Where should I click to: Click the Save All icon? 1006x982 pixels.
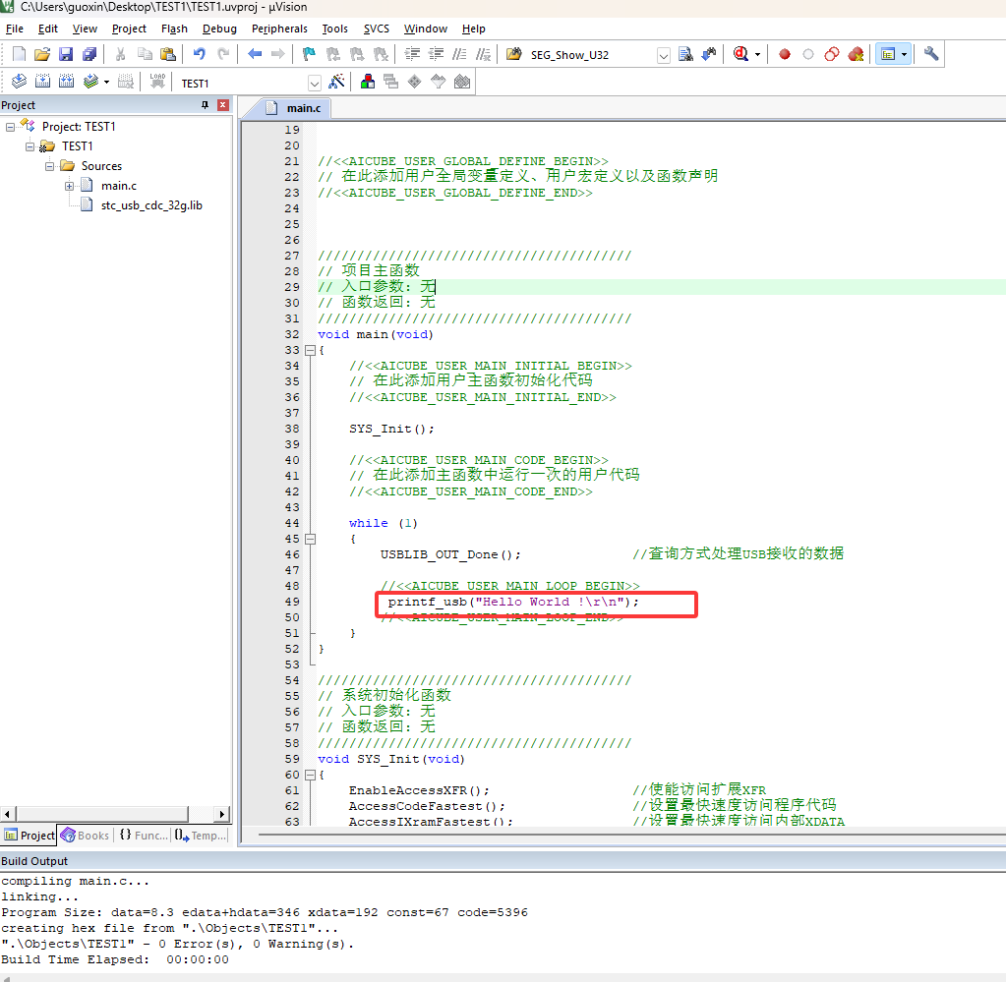tap(89, 54)
